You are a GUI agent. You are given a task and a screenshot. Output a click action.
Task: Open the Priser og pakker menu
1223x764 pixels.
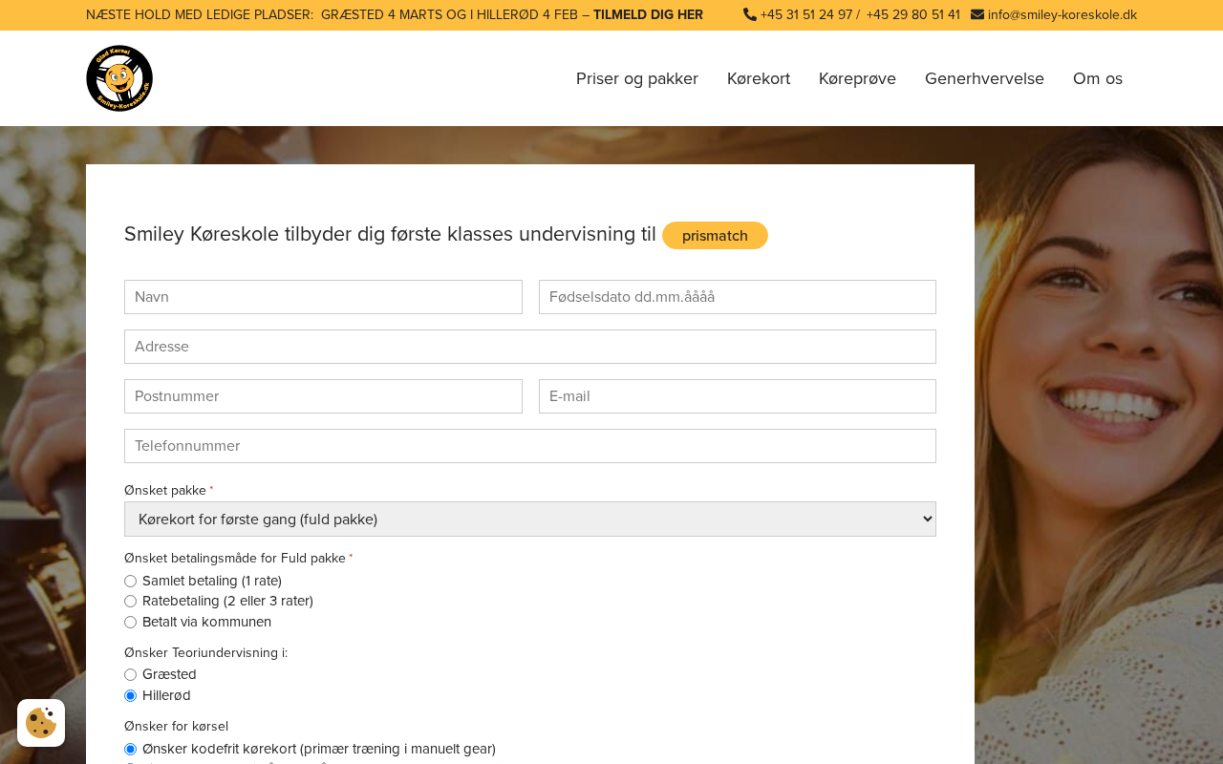[637, 78]
